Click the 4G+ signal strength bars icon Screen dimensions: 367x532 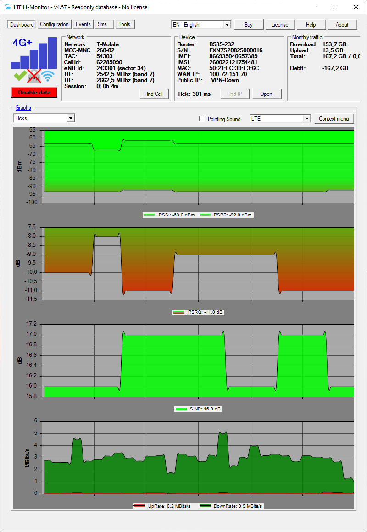(34, 53)
